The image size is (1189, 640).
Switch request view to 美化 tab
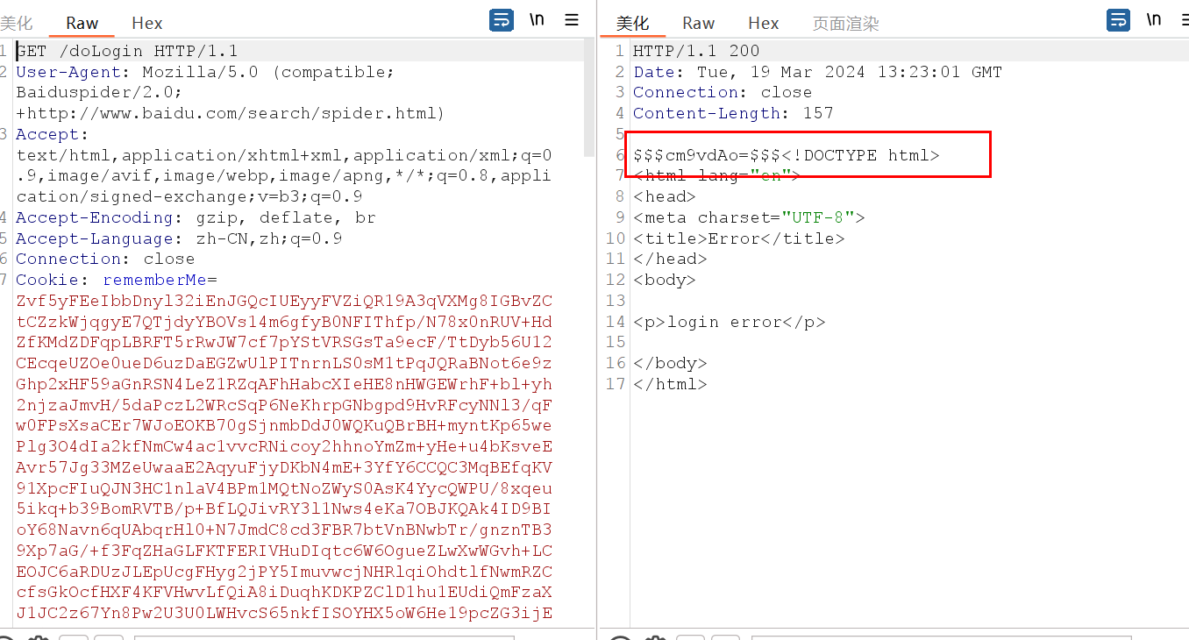click(x=17, y=24)
